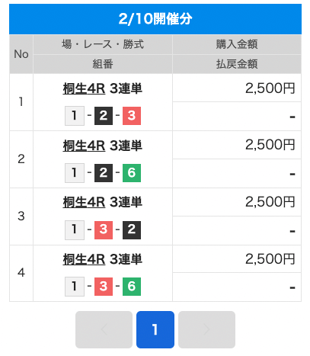Click the green boat 6 badge in row 4
The image size is (310, 356).
(x=132, y=287)
